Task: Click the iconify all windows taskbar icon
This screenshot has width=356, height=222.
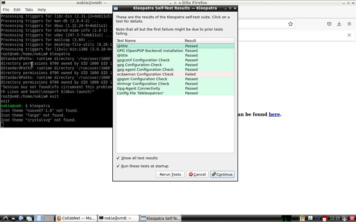Action: [29, 219]
